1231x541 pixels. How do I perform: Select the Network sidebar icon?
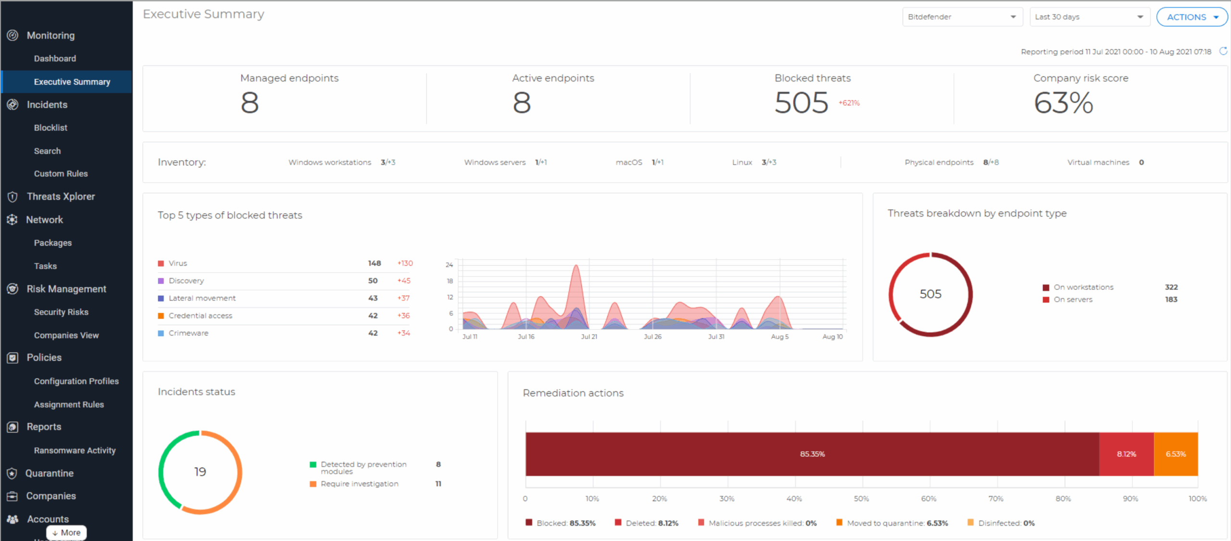pyautogui.click(x=12, y=220)
